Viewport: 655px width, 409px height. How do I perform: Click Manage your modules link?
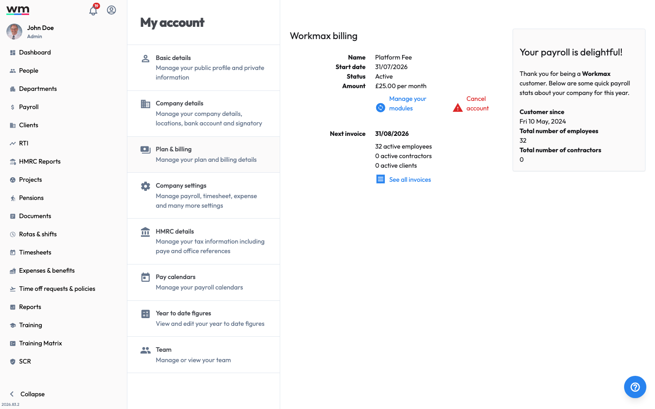[x=408, y=104]
